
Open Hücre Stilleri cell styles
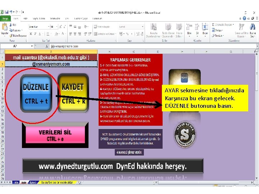point(179,30)
